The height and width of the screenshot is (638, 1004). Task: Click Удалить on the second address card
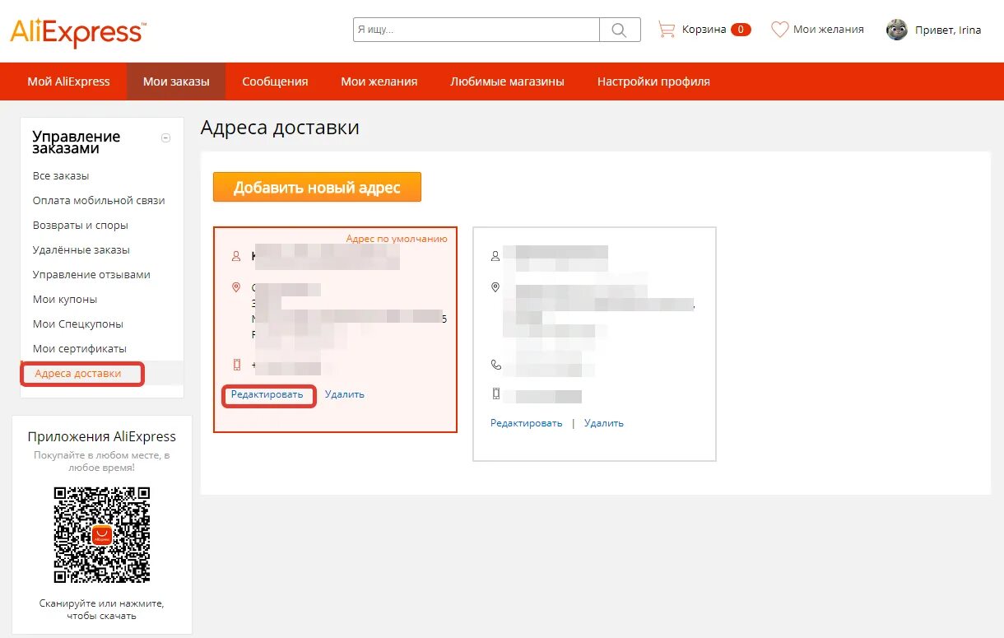pos(604,422)
